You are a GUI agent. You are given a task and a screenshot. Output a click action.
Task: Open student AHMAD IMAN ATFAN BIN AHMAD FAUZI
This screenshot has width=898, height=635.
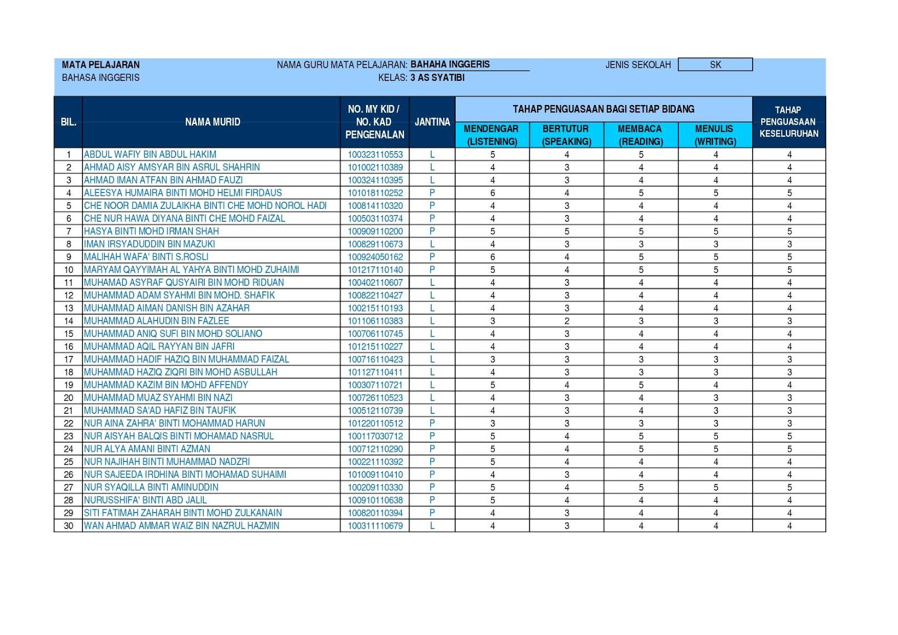point(163,180)
